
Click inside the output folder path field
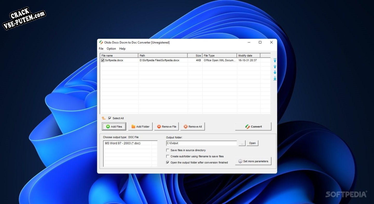coord(201,143)
